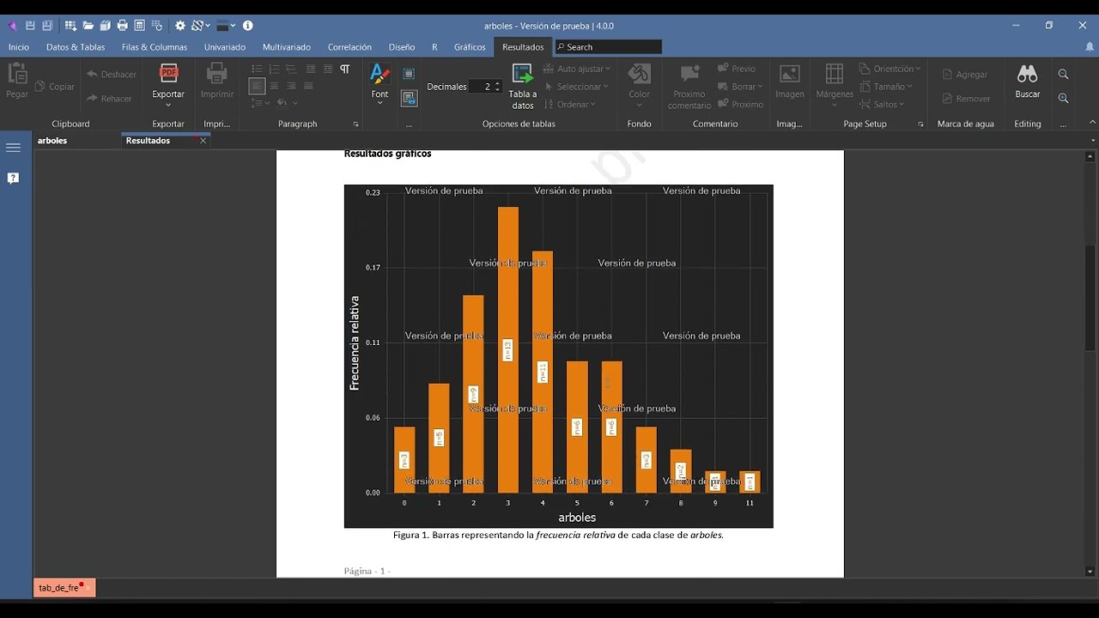Image resolution: width=1099 pixels, height=618 pixels.
Task: Click the select-all table icon
Action: coord(409,75)
